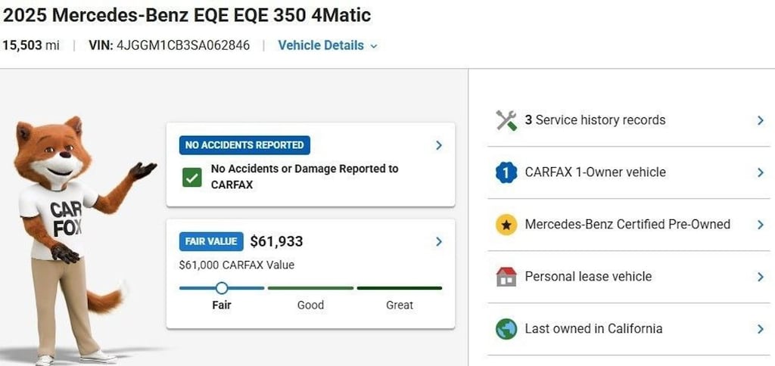This screenshot has height=366, width=775.
Task: Expand the Vehicle Details dropdown
Action: coord(328,45)
